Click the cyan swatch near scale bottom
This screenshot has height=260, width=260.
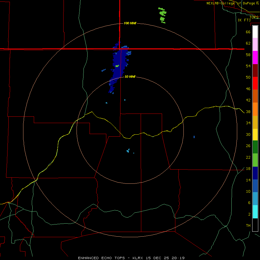(255, 212)
